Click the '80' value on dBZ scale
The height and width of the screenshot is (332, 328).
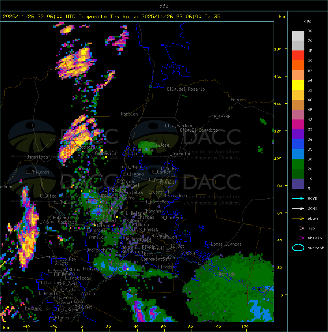[310, 31]
